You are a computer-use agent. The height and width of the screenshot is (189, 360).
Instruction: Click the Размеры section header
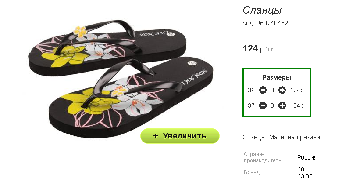click(x=277, y=77)
